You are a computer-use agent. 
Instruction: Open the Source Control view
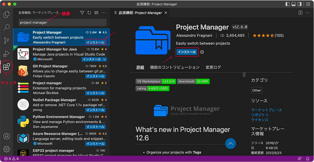7,40
